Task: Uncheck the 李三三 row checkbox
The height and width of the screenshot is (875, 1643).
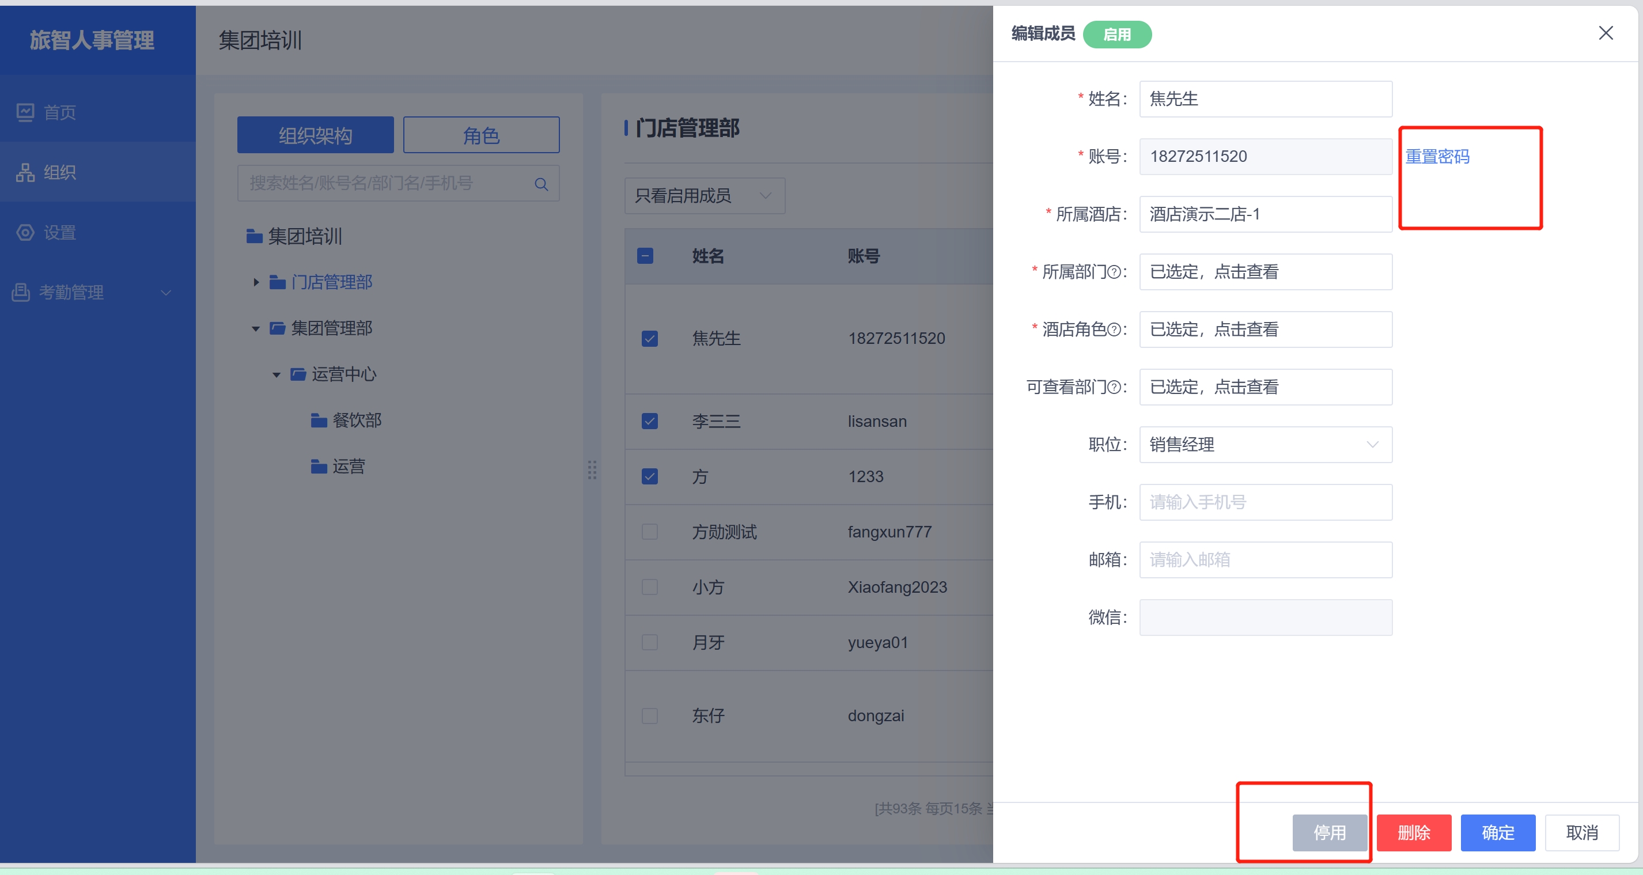Action: click(649, 421)
